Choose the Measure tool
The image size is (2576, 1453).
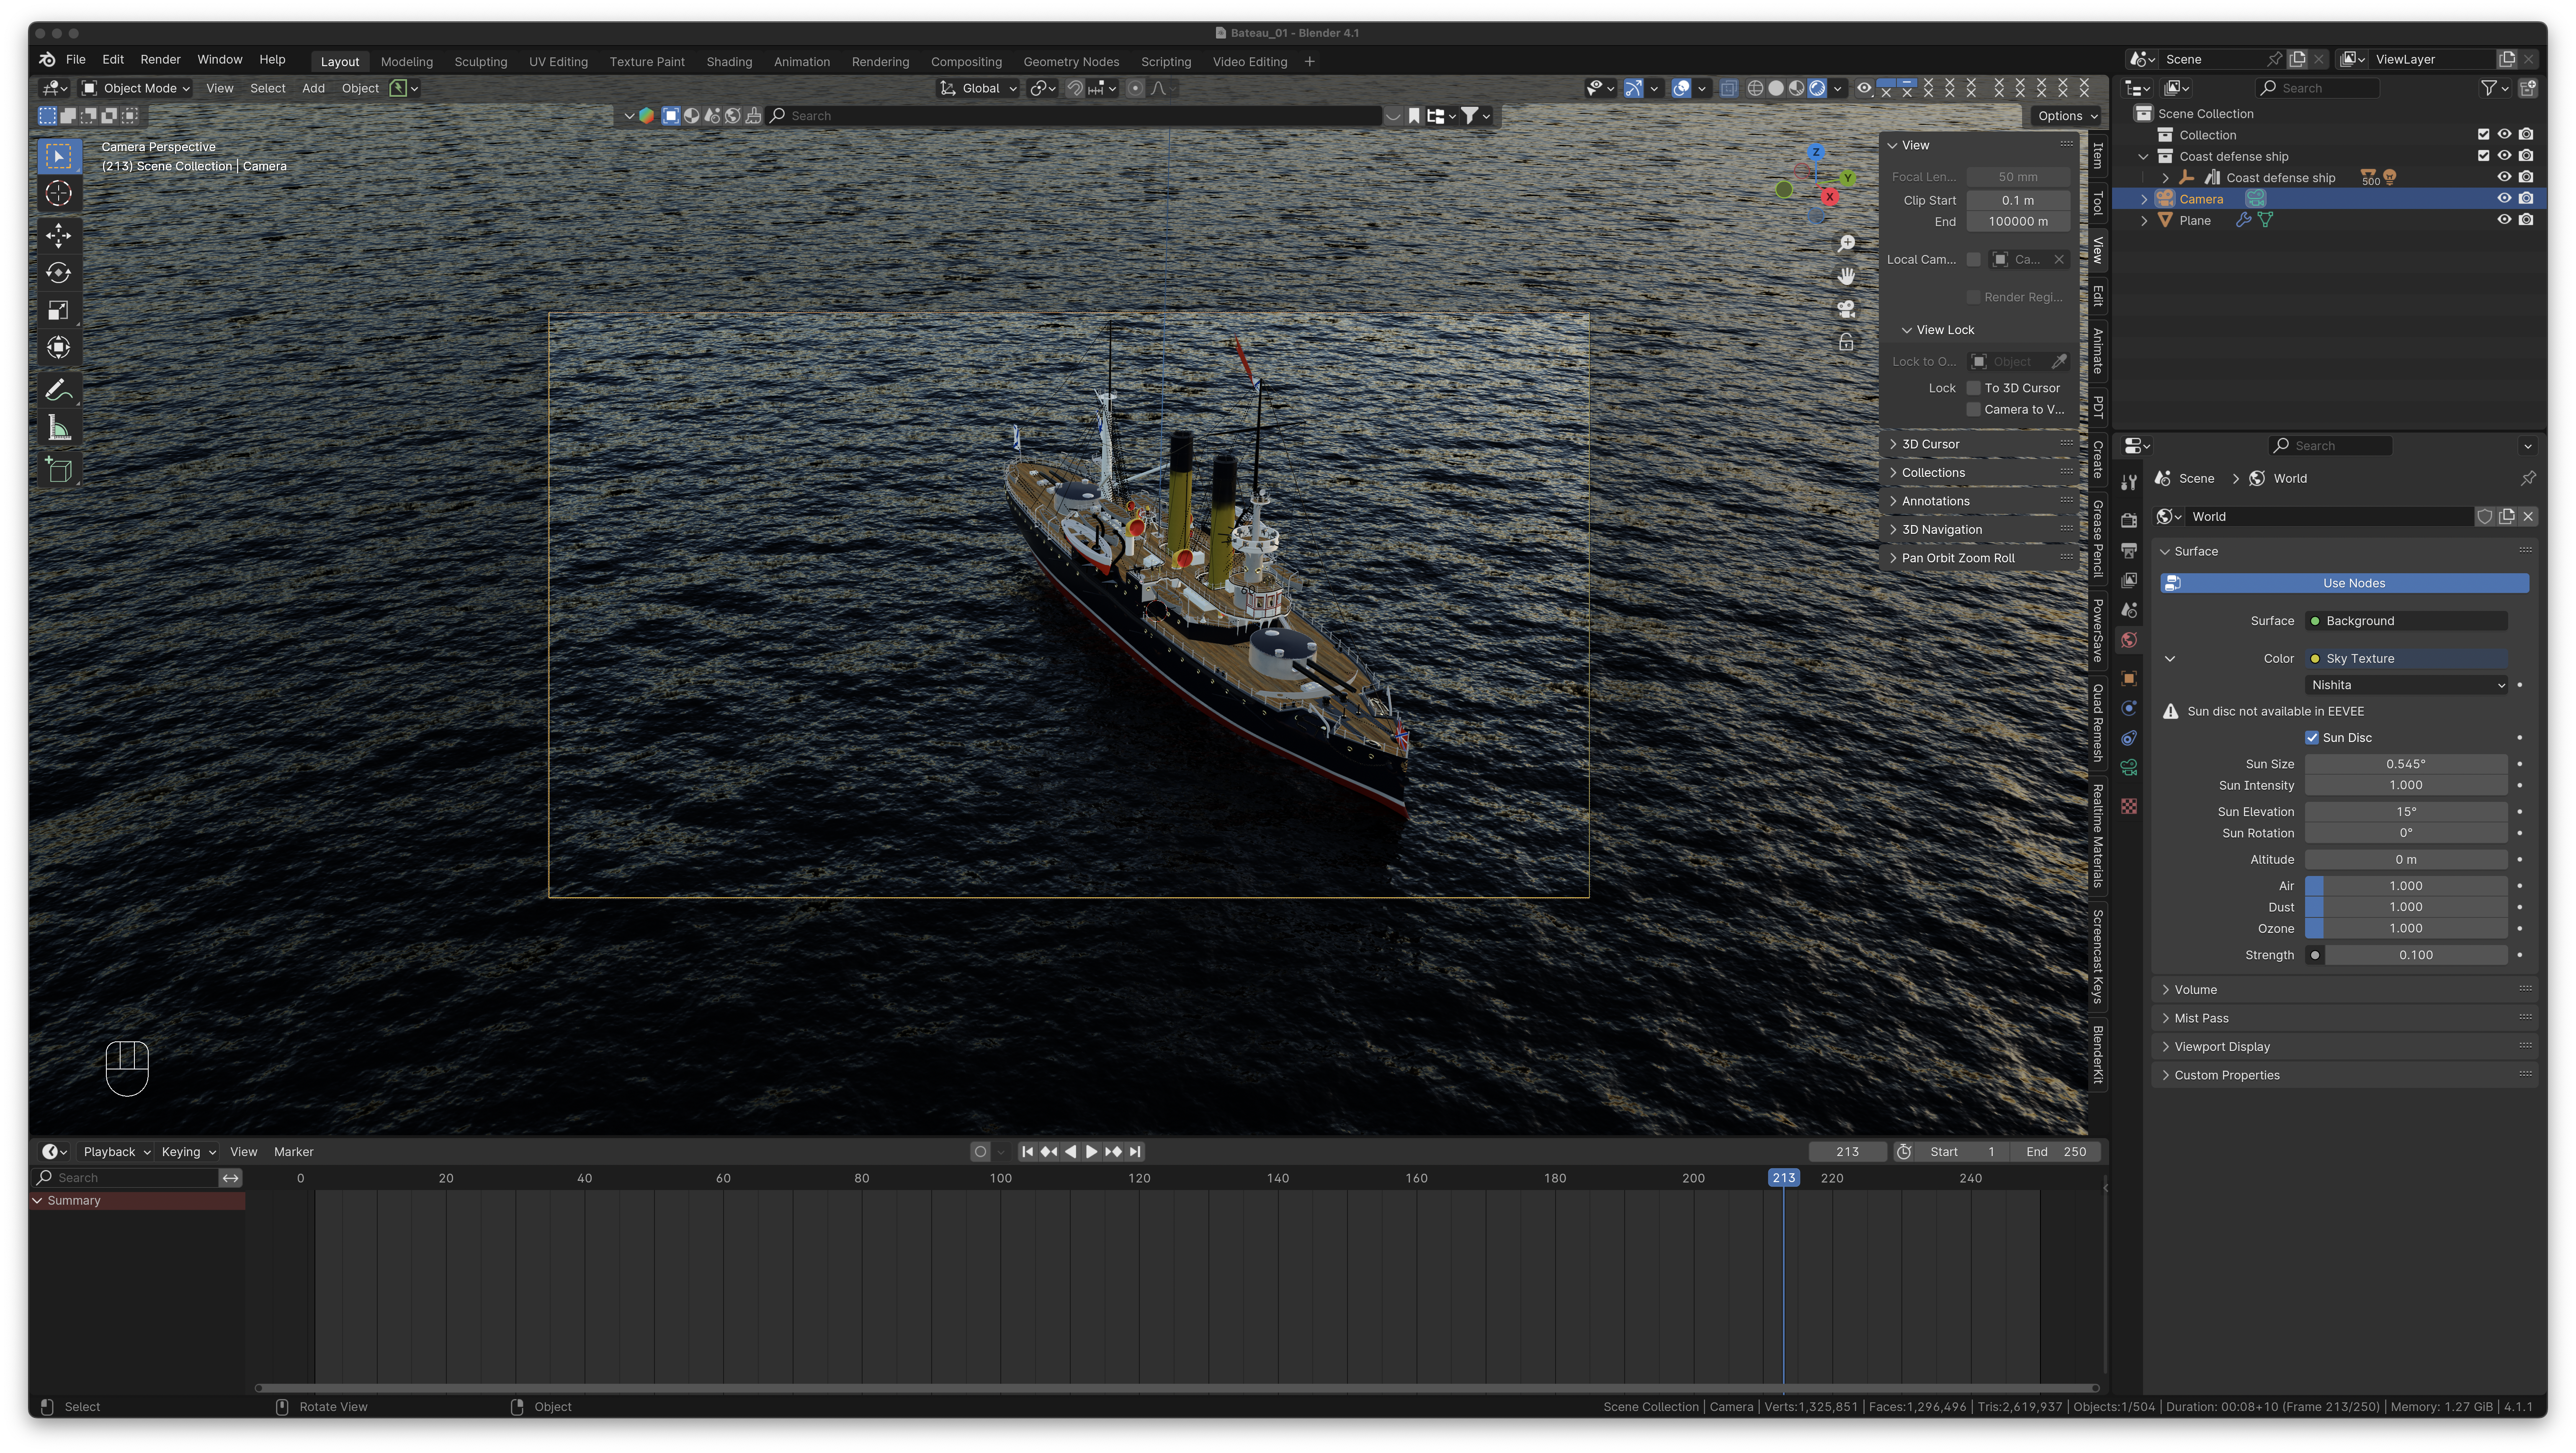(59, 428)
